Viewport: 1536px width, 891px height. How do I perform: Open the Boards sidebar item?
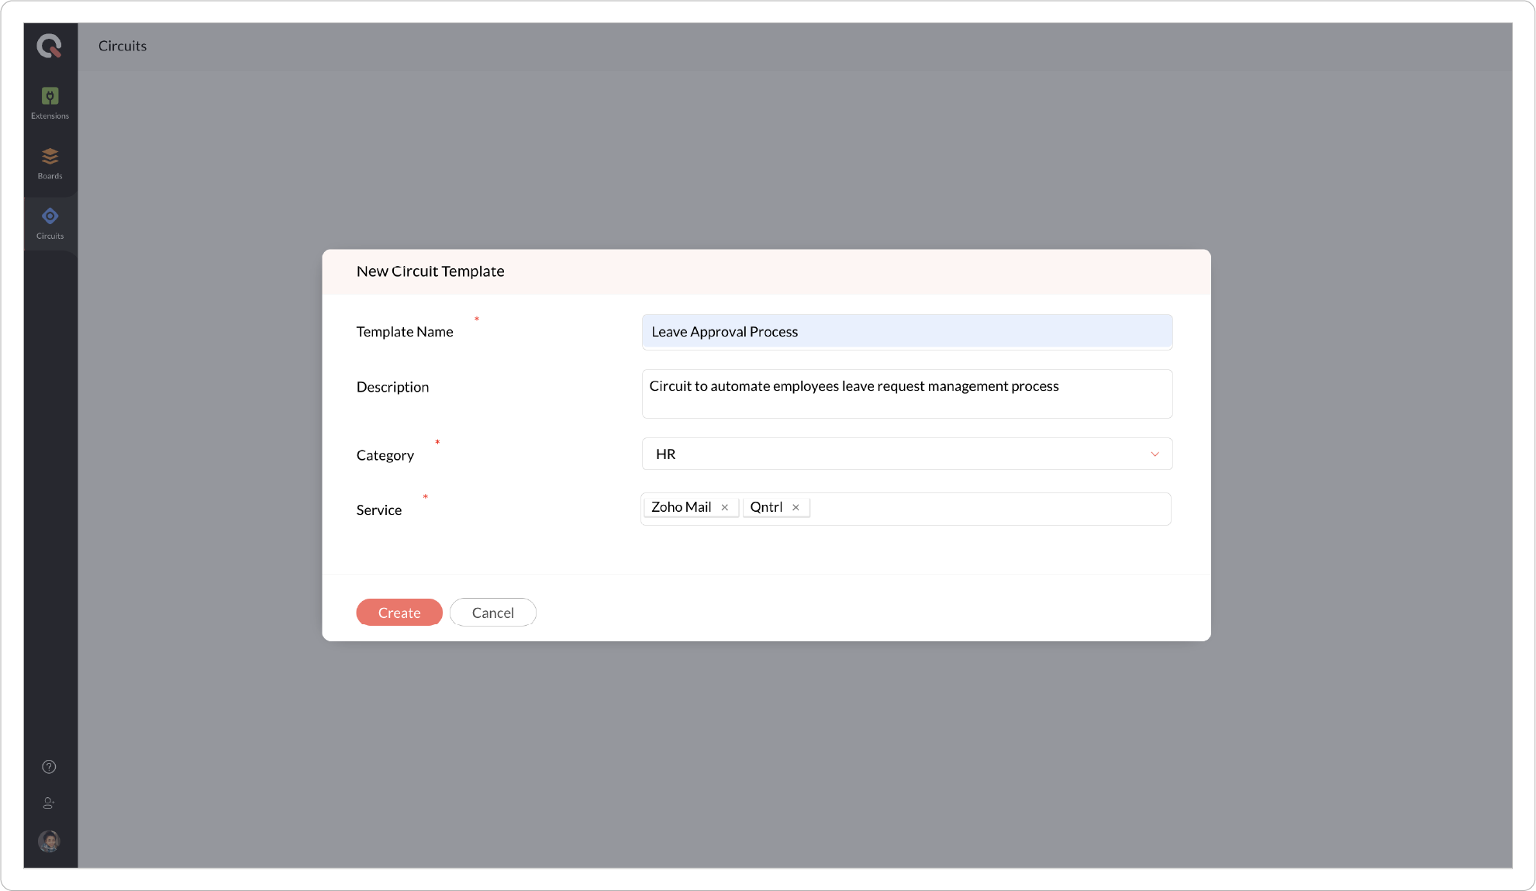coord(50,164)
